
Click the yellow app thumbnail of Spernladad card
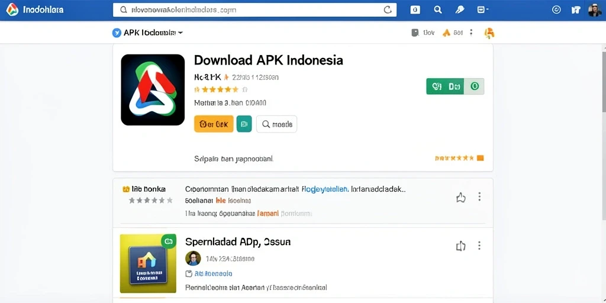point(148,263)
